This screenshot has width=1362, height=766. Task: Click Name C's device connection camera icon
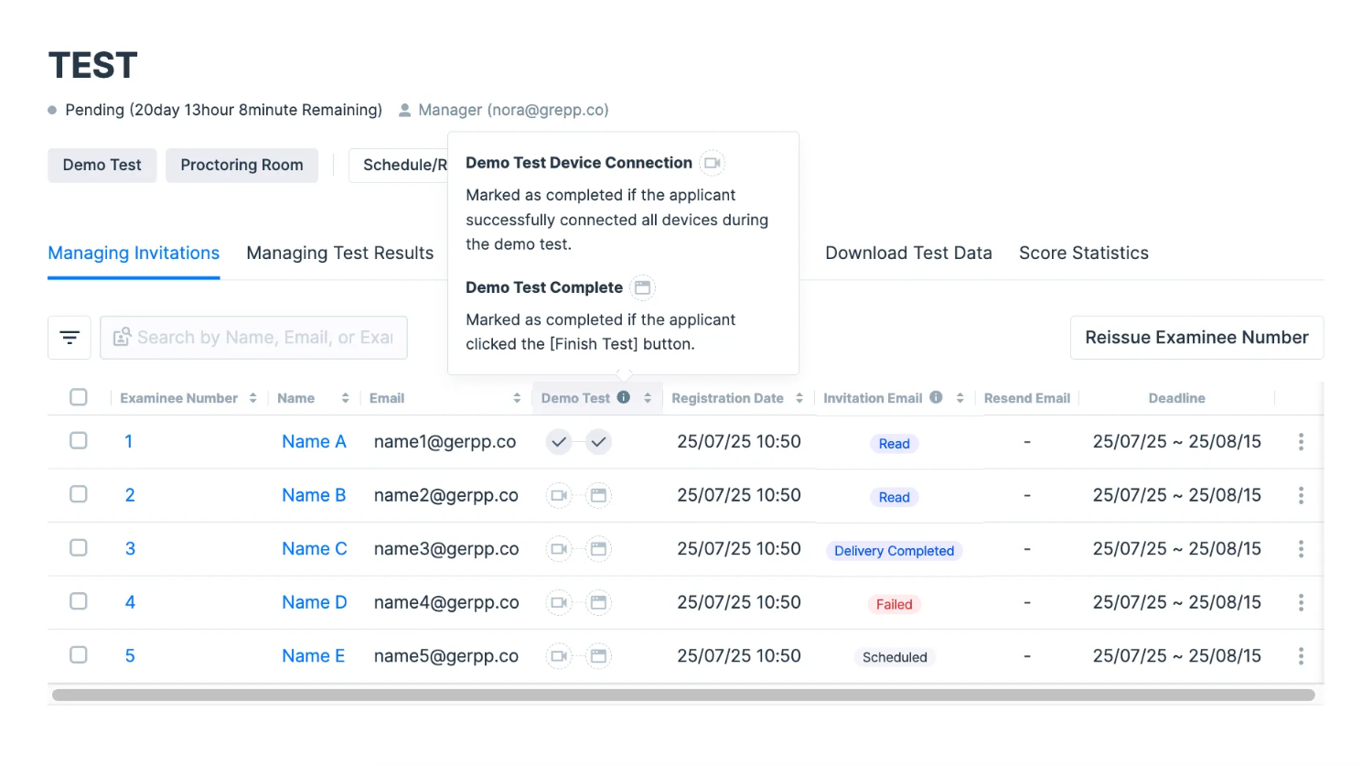point(559,549)
